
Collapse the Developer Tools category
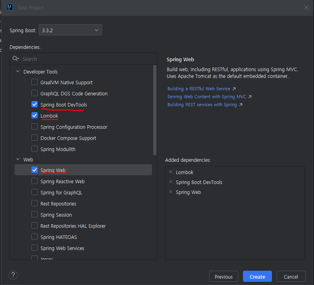(18, 72)
